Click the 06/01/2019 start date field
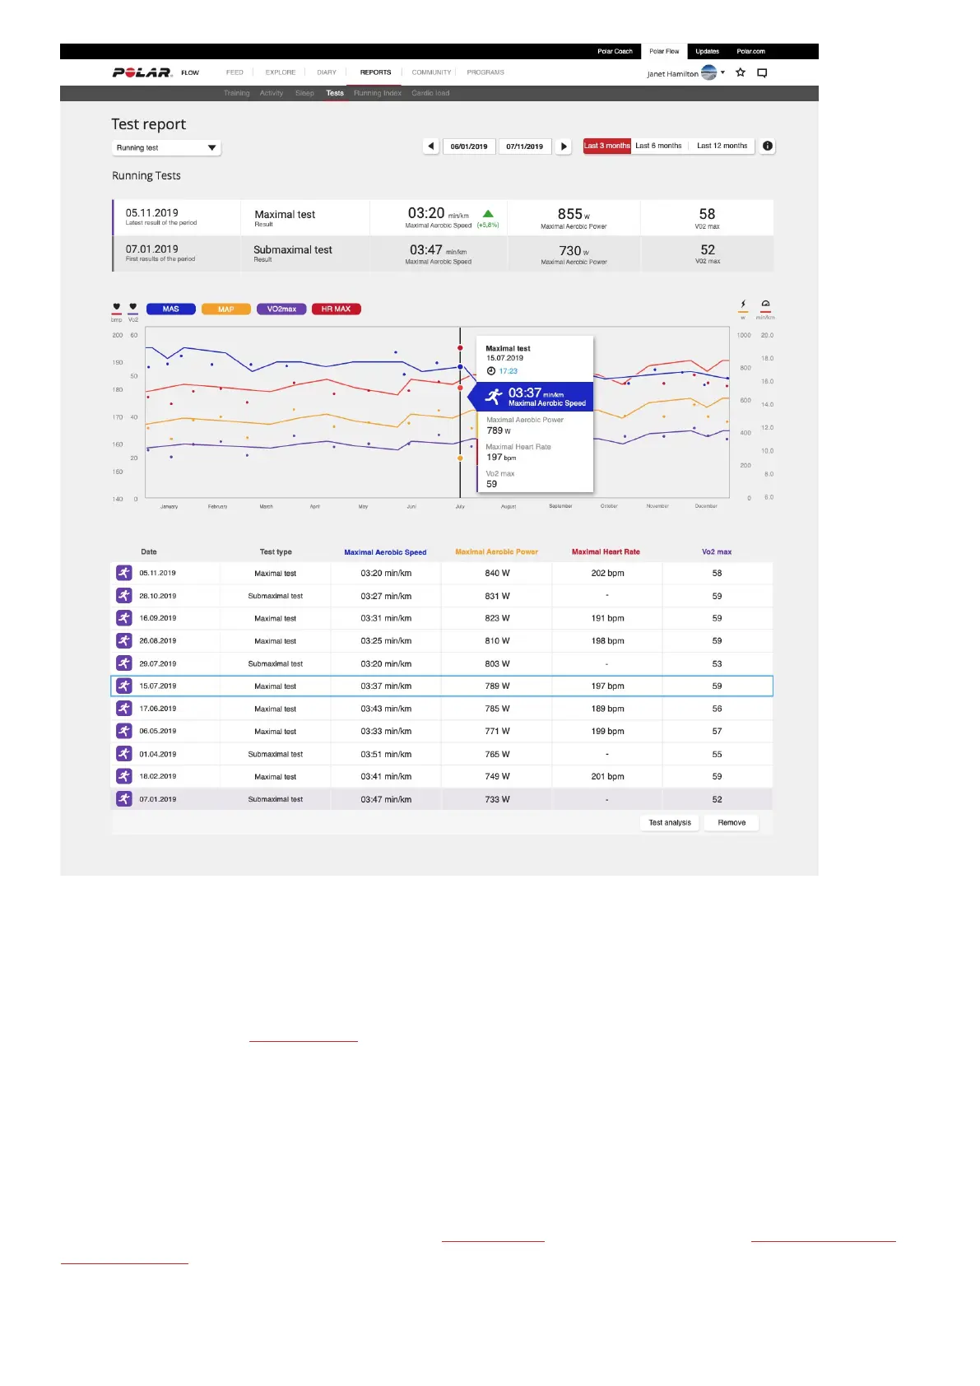The height and width of the screenshot is (1386, 980). [x=469, y=146]
